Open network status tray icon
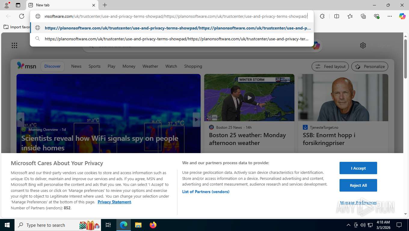The width and height of the screenshot is (409, 231). click(x=371, y=225)
